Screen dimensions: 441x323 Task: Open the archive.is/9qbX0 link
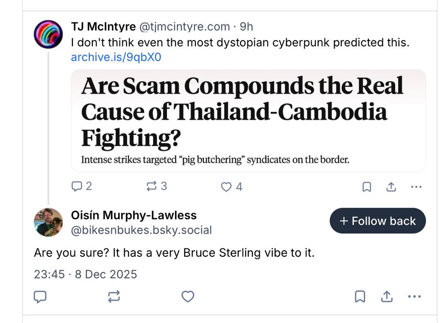[x=116, y=57]
